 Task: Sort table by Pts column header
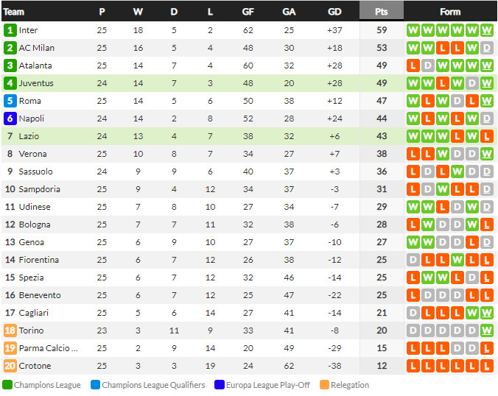(x=382, y=12)
